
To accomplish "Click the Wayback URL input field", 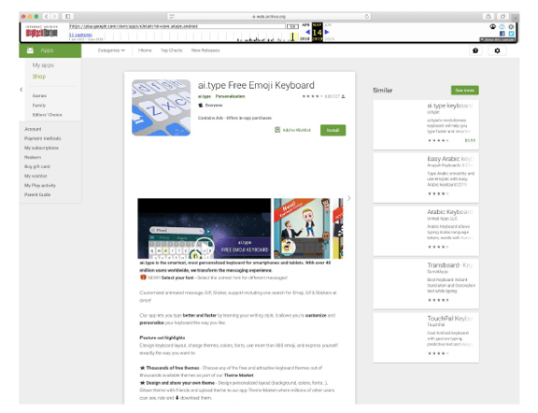I will point(177,26).
